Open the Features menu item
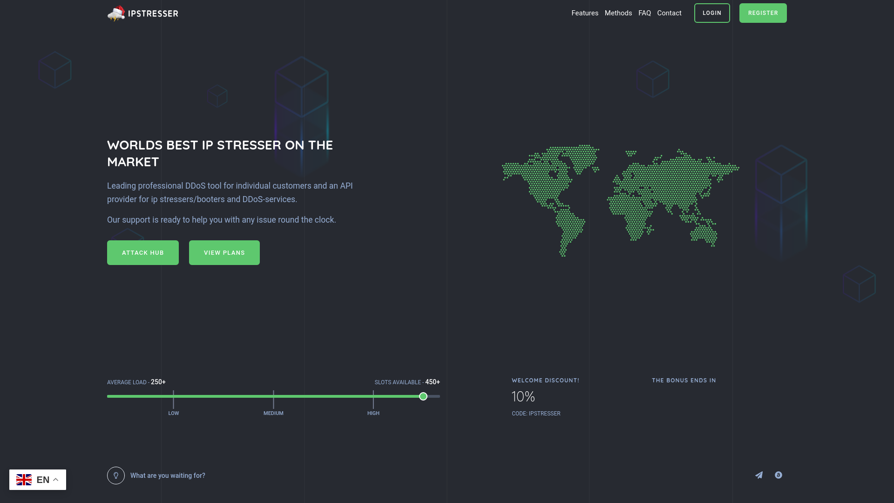 (x=585, y=13)
